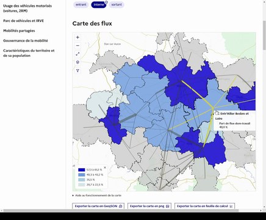Open 'Gouvernance de la mobilité' section
Viewport: 266px width, 220px height.
click(26, 41)
